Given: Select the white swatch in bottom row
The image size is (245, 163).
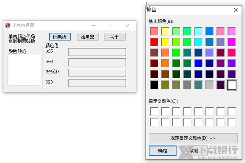Looking at the screenshot, I should (x=232, y=85).
